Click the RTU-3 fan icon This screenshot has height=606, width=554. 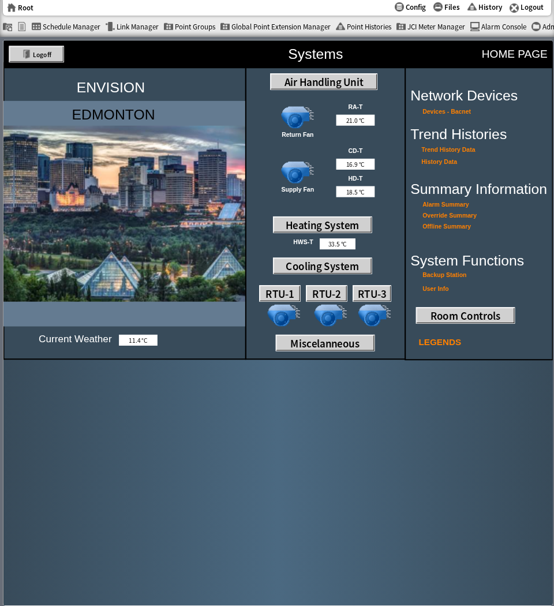click(373, 315)
